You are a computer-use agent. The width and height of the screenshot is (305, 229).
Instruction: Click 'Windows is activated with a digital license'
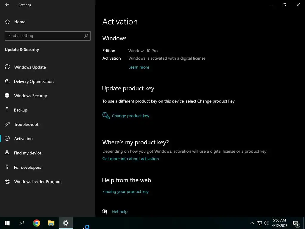(167, 58)
